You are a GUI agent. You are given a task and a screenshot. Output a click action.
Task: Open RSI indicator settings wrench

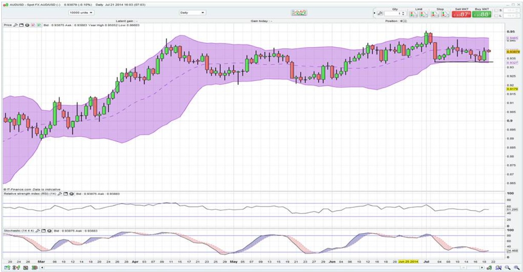coord(60,194)
